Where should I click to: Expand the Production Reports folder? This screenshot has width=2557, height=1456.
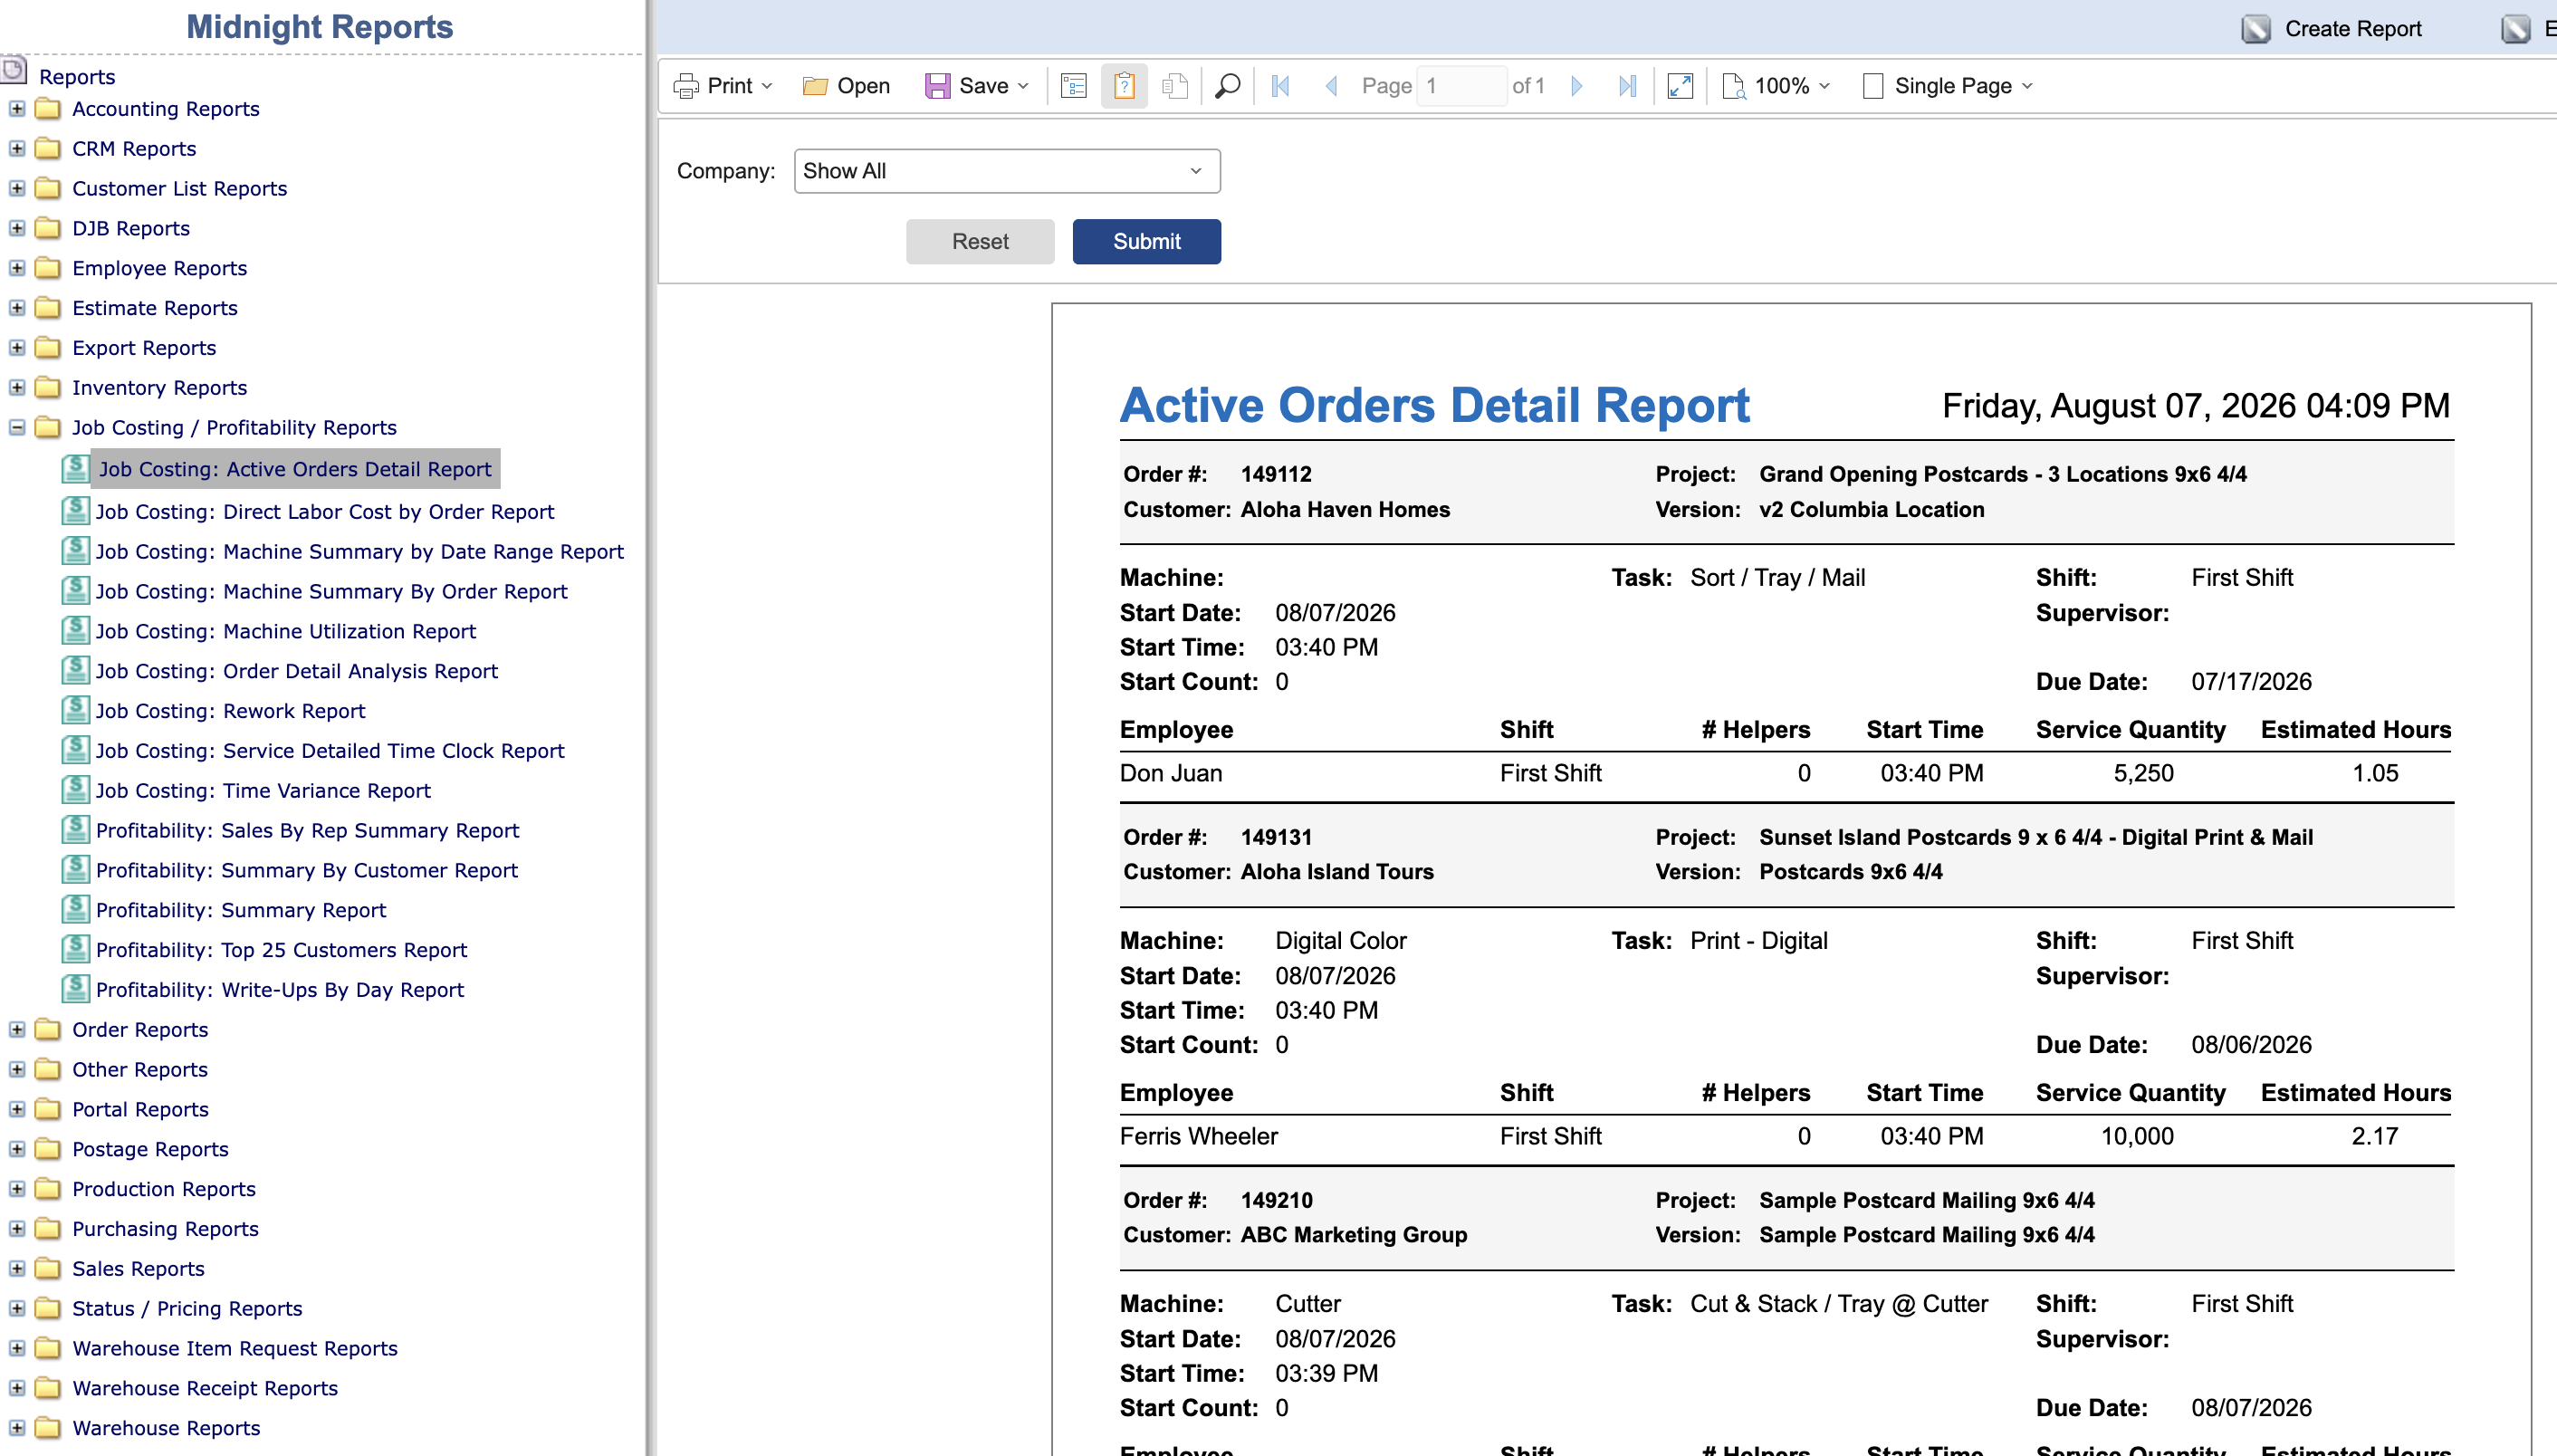click(17, 1188)
